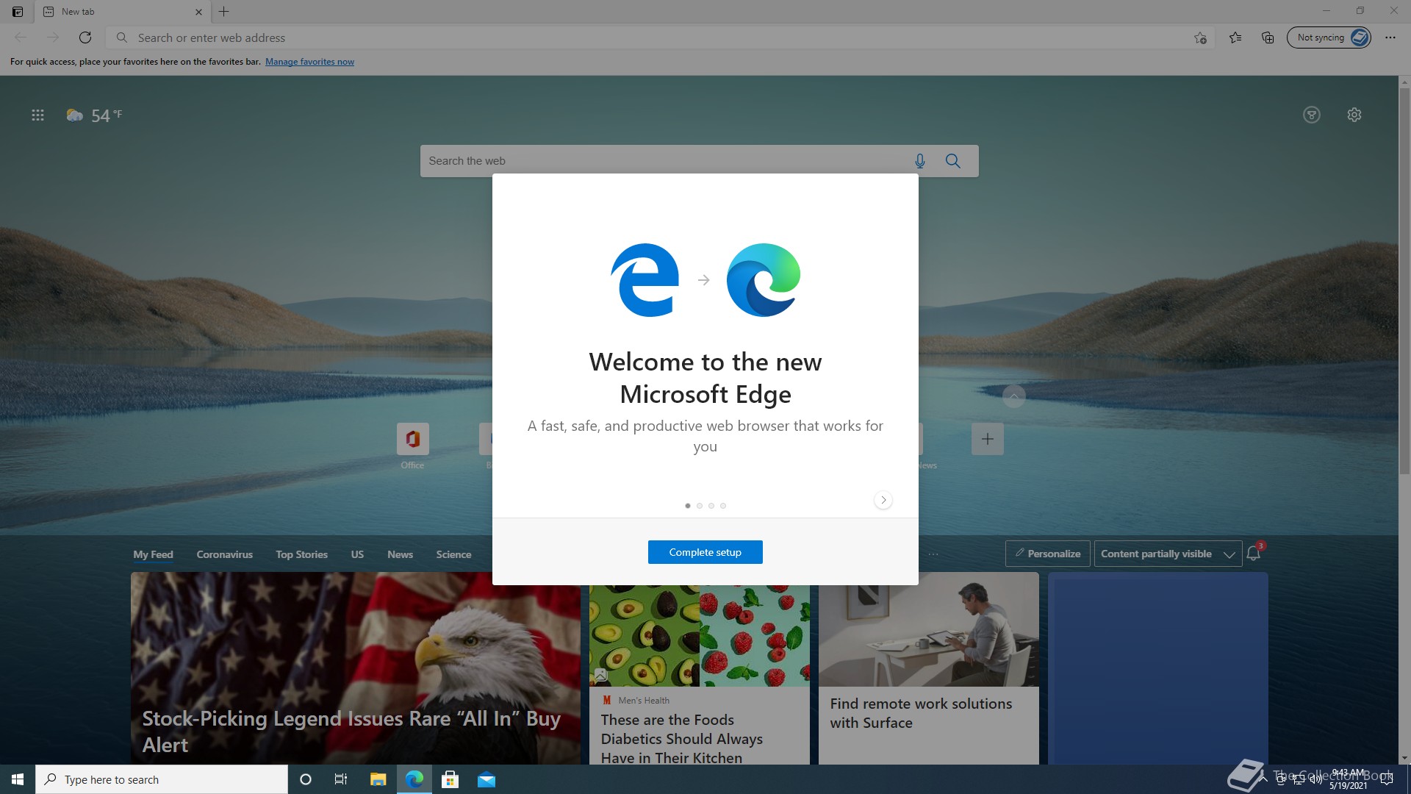The image size is (1411, 794).
Task: Switch to the Coronavirus tab
Action: coord(224,554)
